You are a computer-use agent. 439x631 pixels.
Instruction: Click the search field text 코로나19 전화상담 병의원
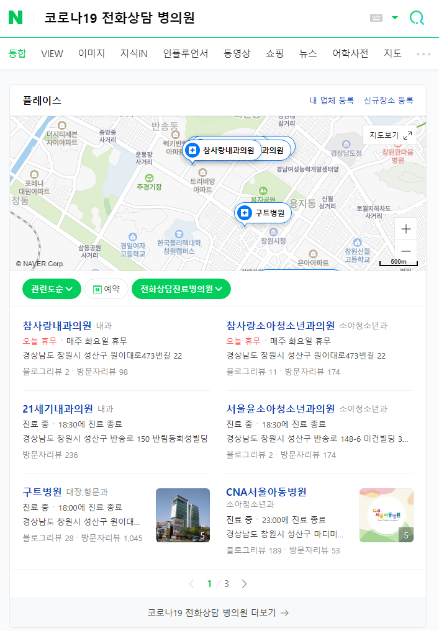tap(120, 18)
